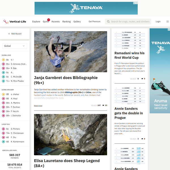
Task: Open the Elisa Lauretano does Sheep Legend headline
Action: click(67, 163)
